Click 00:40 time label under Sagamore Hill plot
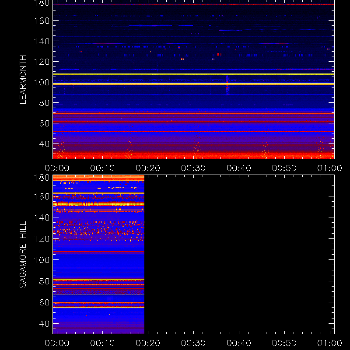The width and height of the screenshot is (350, 350). [x=239, y=343]
